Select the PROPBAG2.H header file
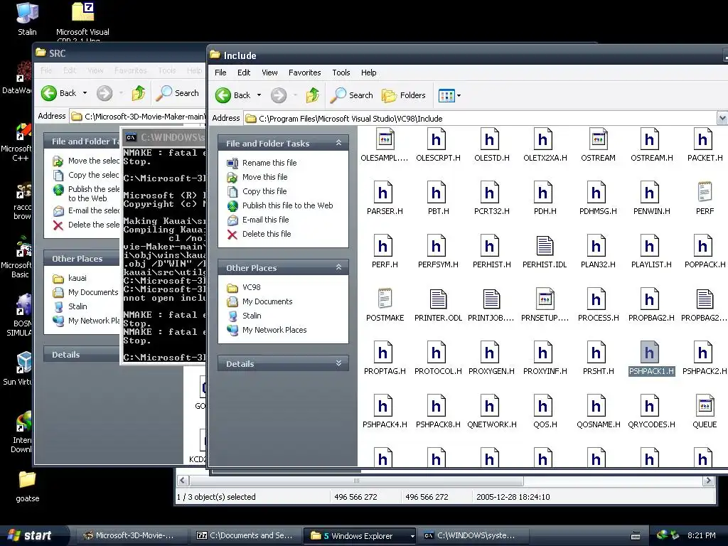This screenshot has width=728, height=546. (x=651, y=305)
